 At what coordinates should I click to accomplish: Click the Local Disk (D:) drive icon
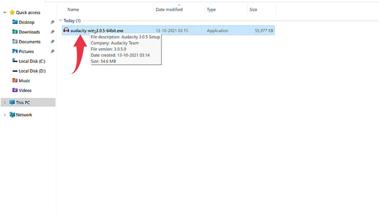click(15, 71)
